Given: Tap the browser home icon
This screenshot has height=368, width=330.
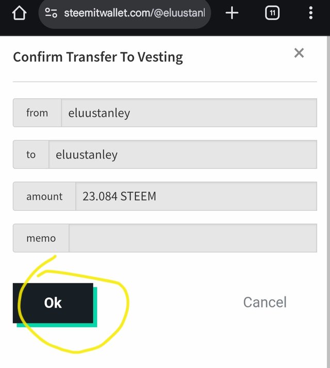Looking at the screenshot, I should [x=19, y=13].
